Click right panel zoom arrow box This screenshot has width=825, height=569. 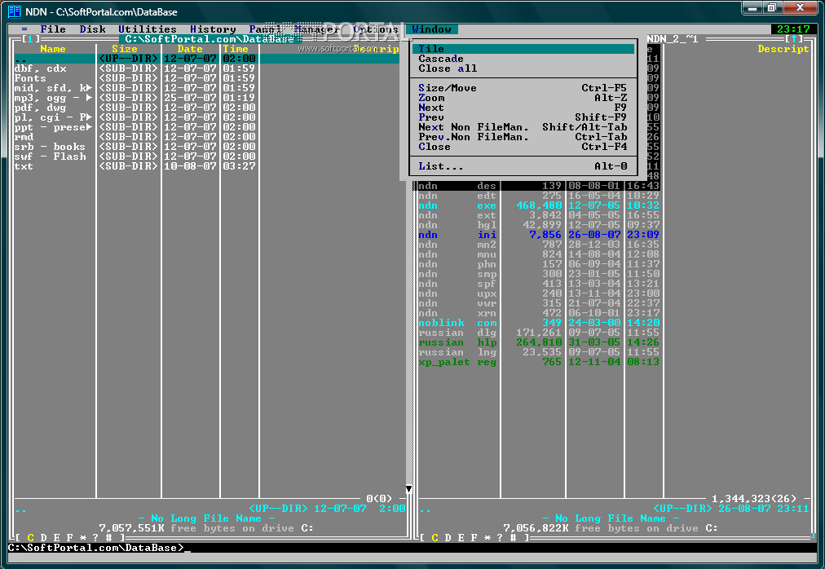point(794,39)
